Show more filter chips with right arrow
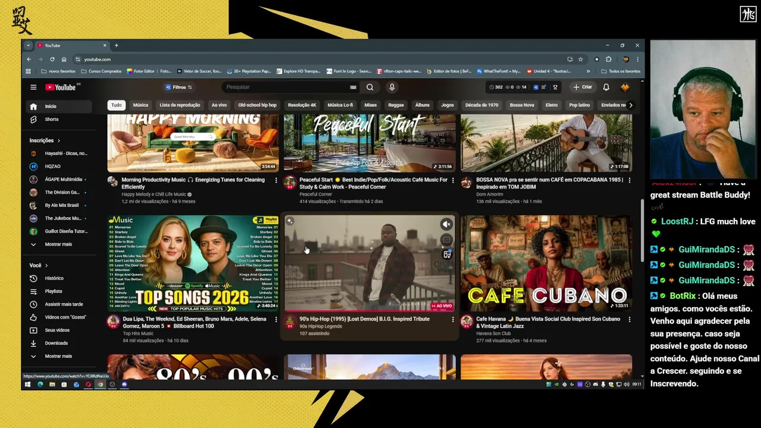761x428 pixels. (630, 105)
